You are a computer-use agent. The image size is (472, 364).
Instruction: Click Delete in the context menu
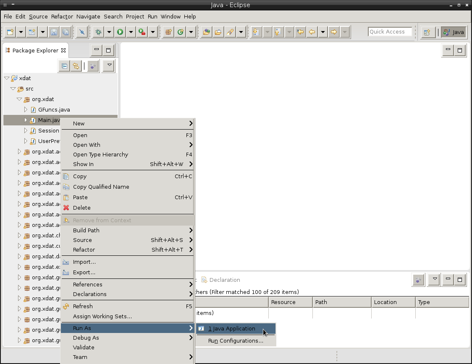coord(127,208)
